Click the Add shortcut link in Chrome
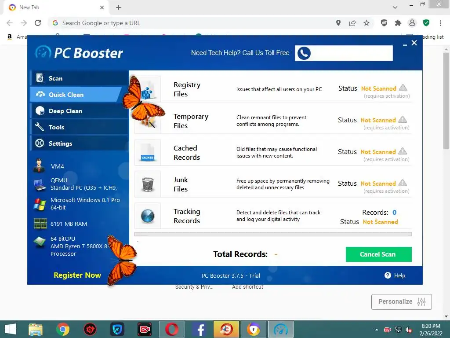This screenshot has height=338, width=450. [x=247, y=287]
